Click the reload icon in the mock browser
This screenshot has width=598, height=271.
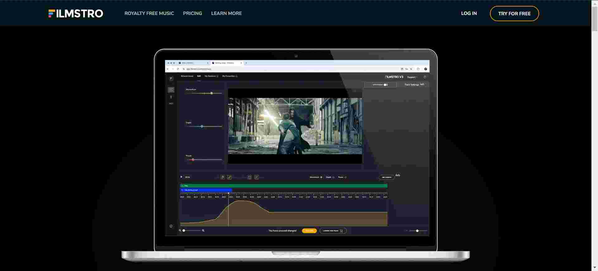point(178,69)
